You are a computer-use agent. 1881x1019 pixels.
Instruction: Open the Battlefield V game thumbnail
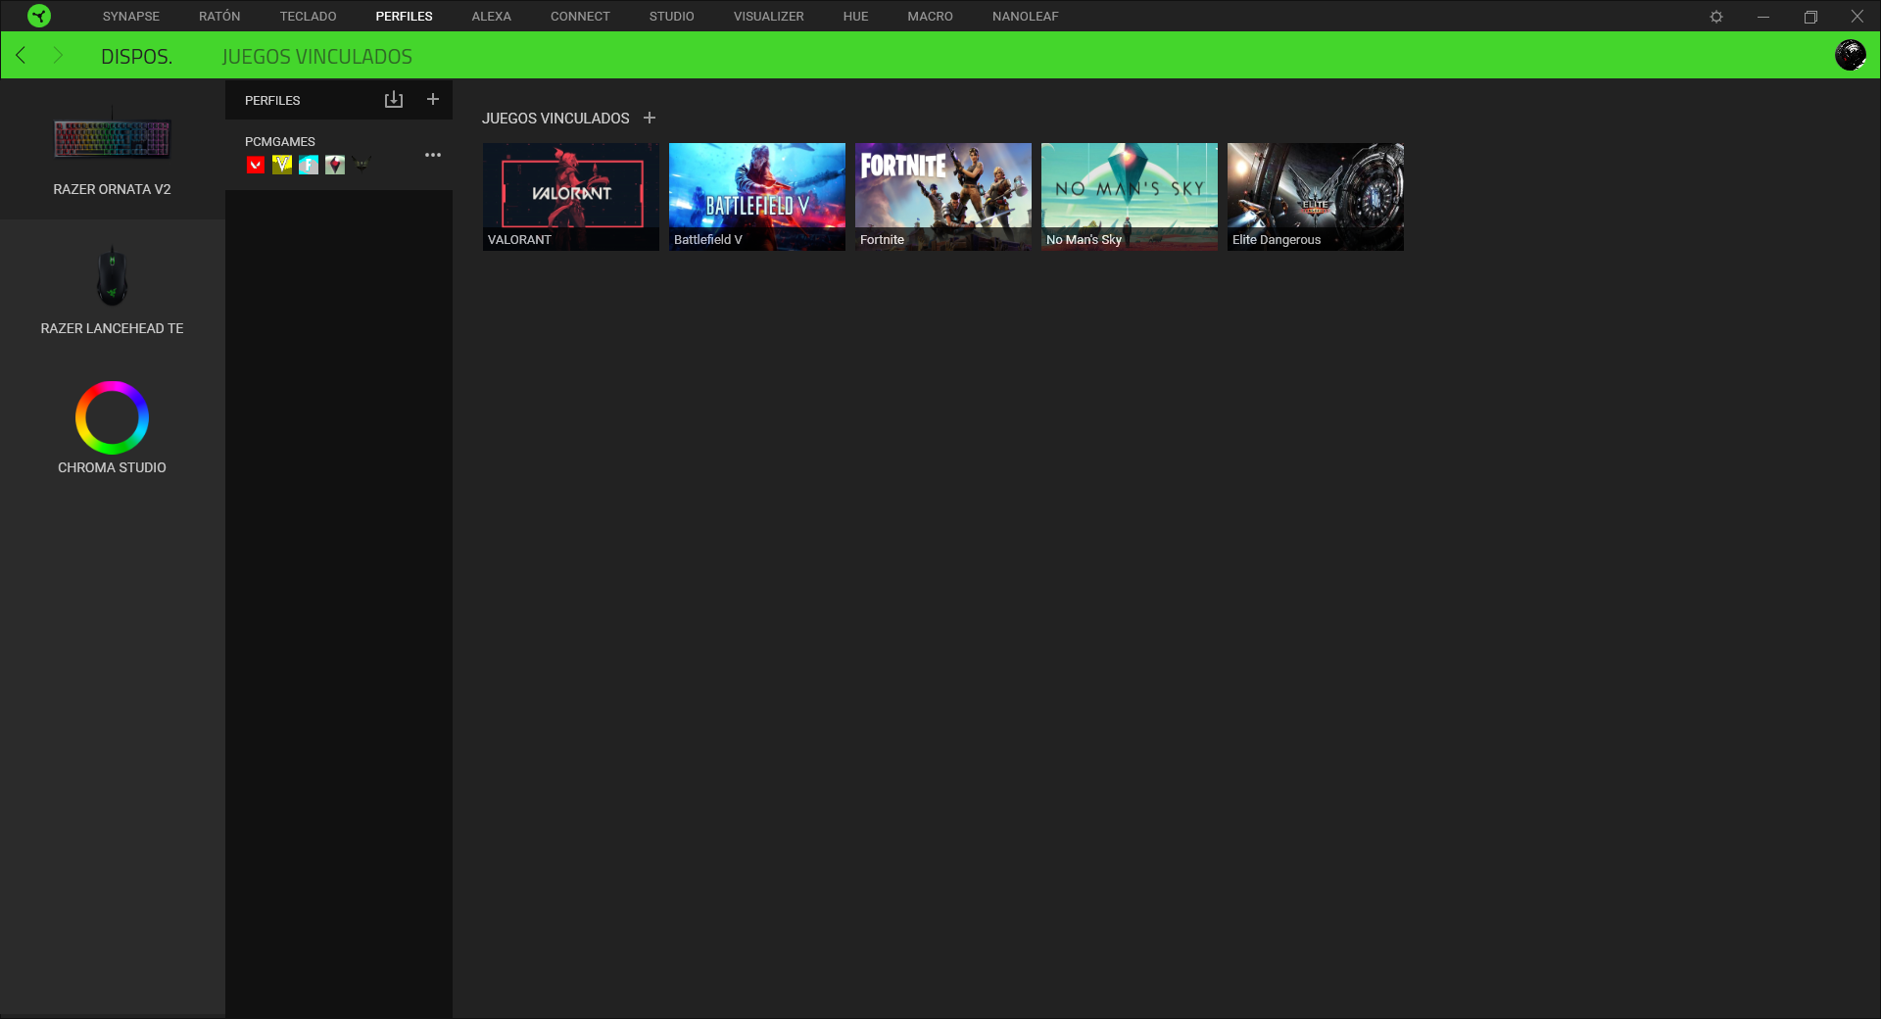coord(756,197)
